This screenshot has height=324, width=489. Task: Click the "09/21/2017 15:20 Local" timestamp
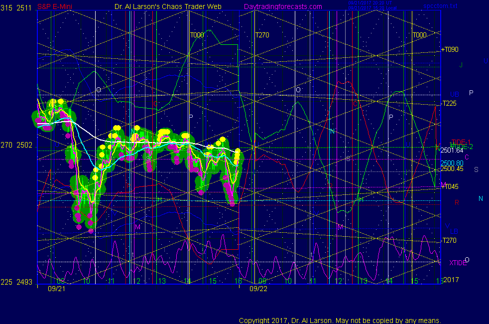(x=372, y=8)
